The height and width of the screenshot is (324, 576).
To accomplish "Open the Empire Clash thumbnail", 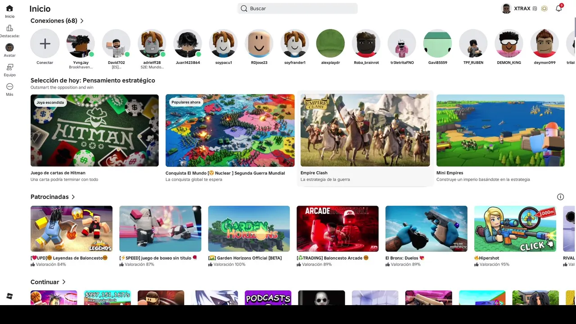I will click(x=365, y=130).
